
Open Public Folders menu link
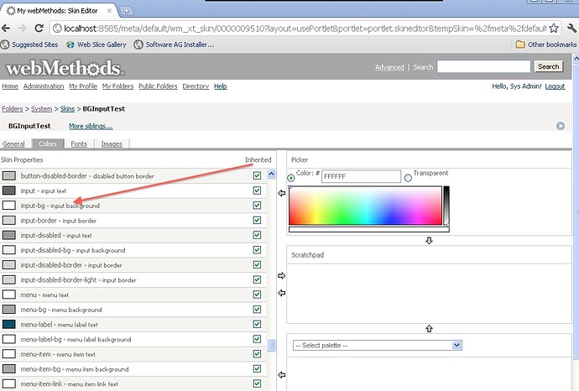(x=158, y=86)
